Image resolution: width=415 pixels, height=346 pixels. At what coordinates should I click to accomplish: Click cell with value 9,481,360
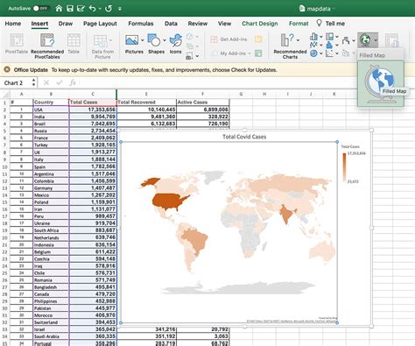click(146, 117)
